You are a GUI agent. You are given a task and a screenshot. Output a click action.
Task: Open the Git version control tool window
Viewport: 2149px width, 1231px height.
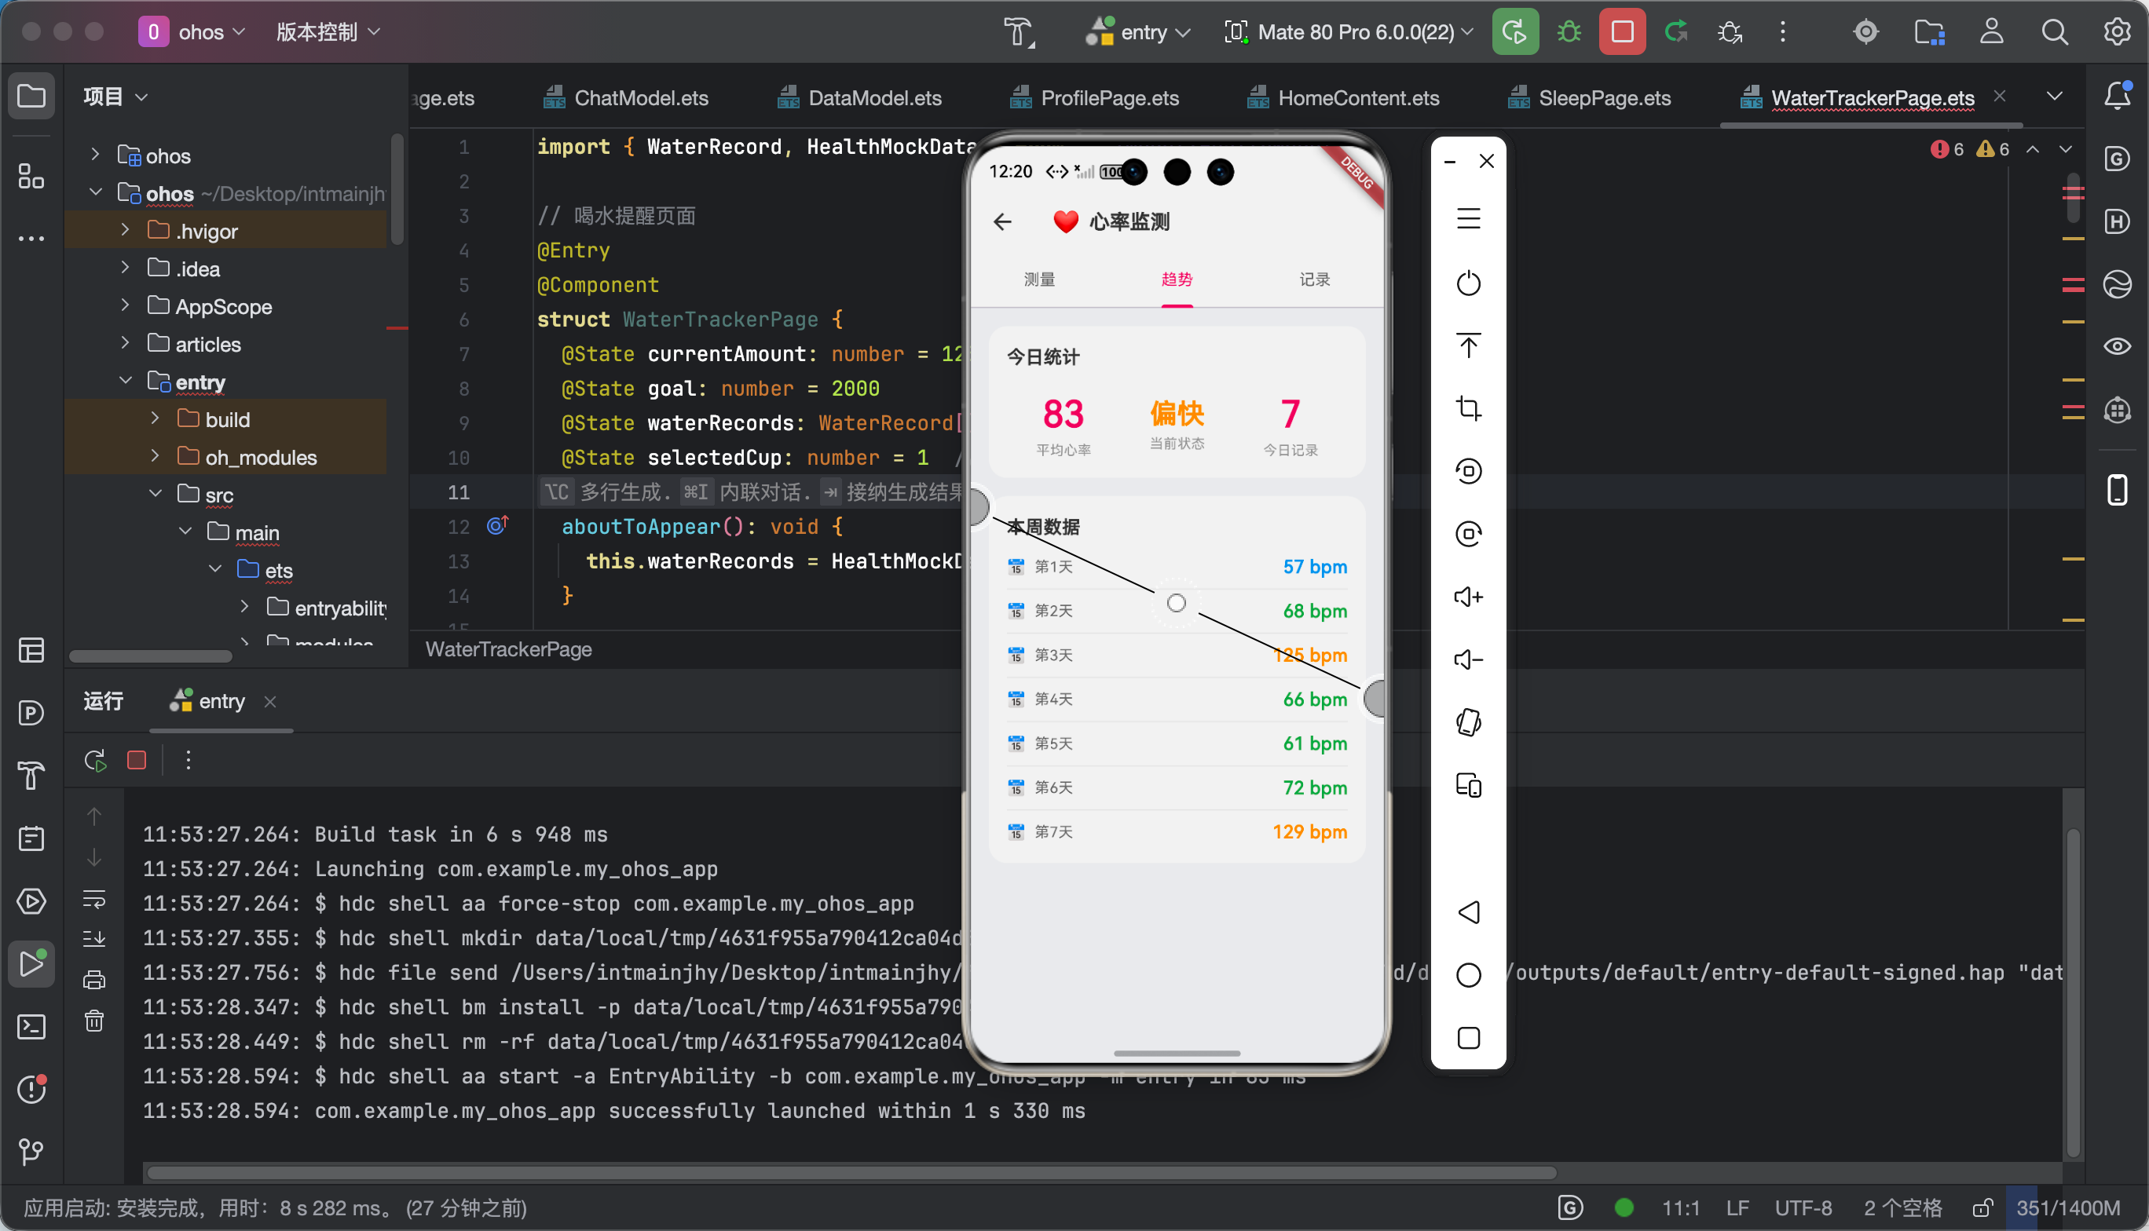[31, 1152]
